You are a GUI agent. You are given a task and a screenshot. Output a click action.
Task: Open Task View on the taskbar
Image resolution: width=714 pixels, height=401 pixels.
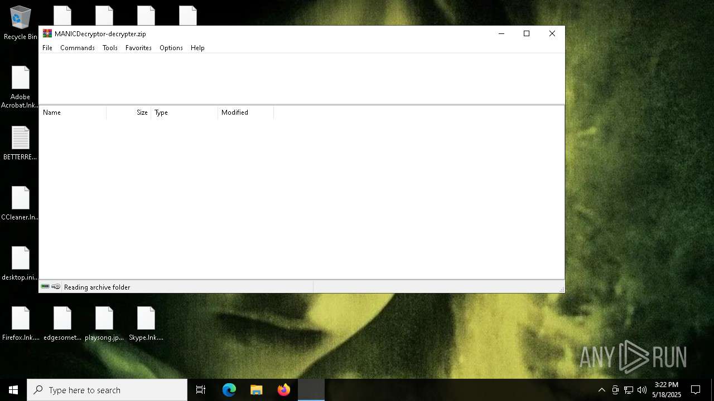click(x=201, y=390)
